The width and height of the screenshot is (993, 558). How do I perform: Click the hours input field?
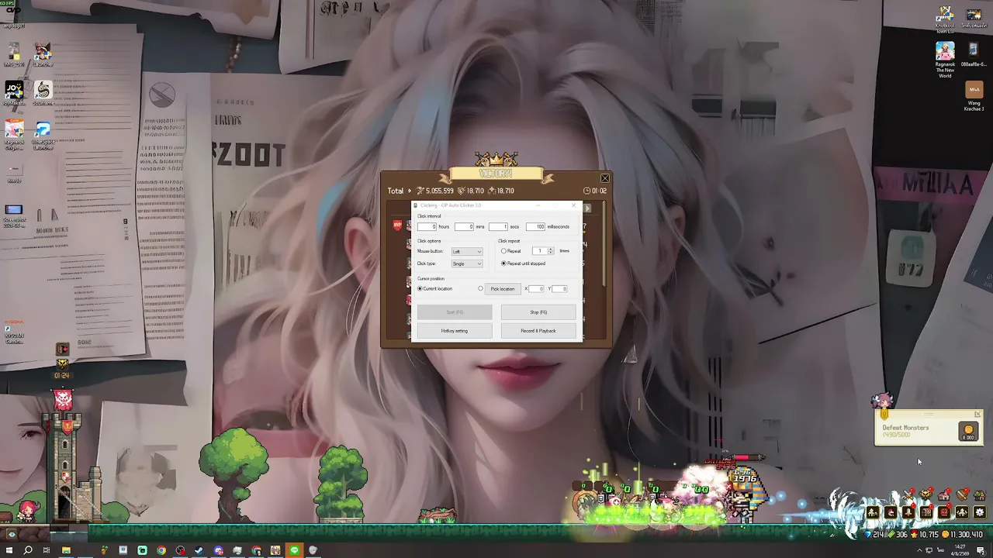(x=427, y=226)
